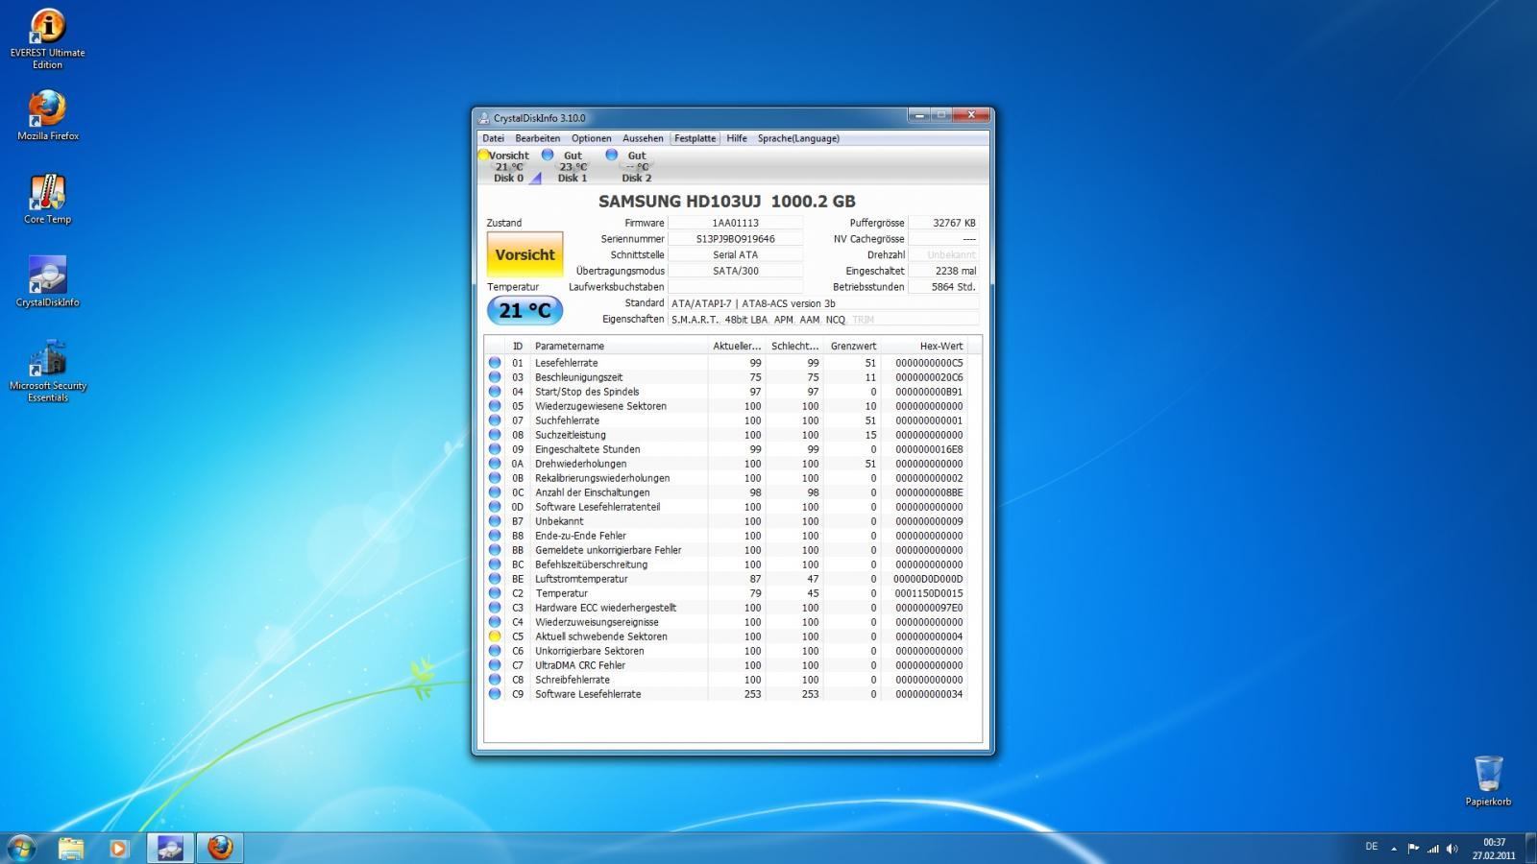1537x864 pixels.
Task: Select row Luftstromtemperatur
Action: tap(726, 579)
